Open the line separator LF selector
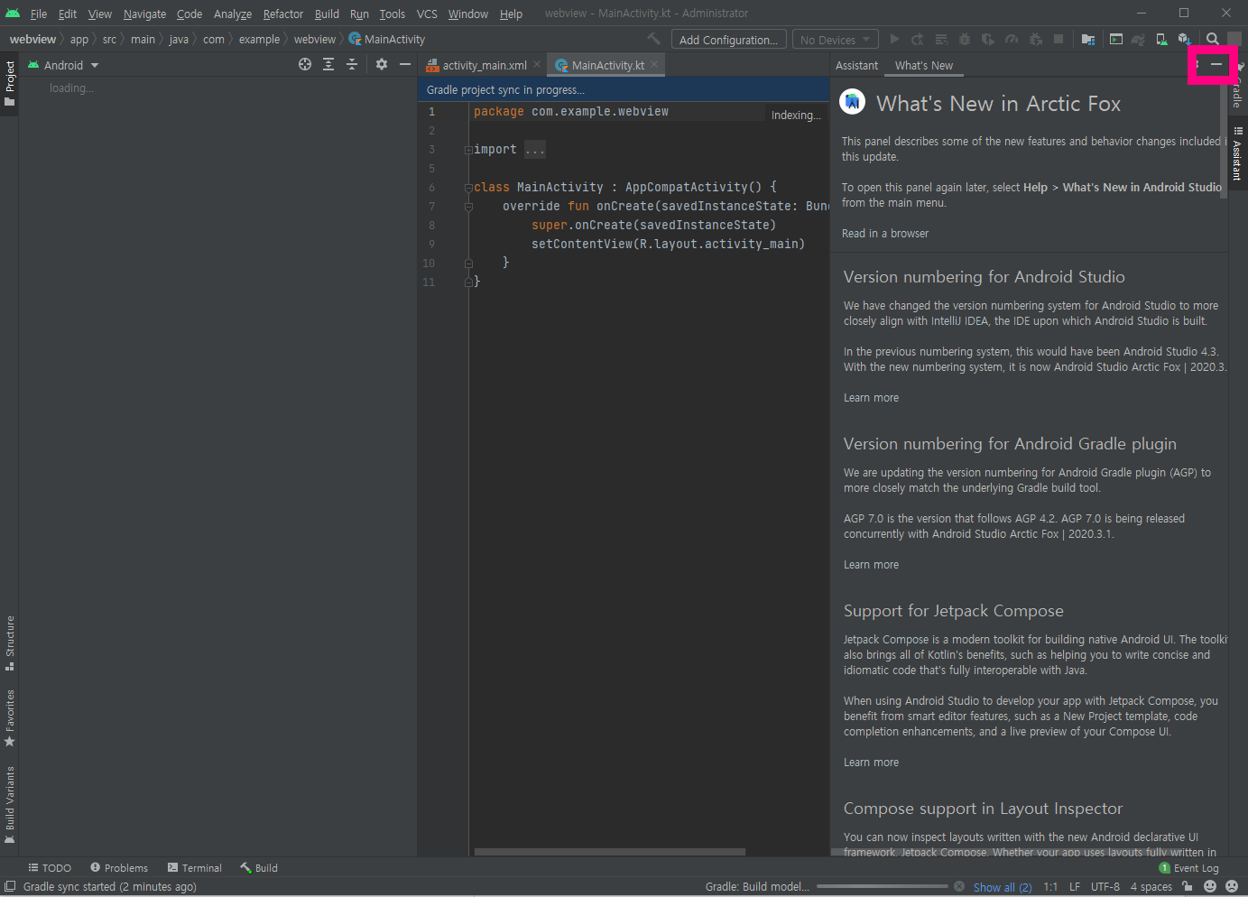The height and width of the screenshot is (897, 1248). (x=1075, y=886)
